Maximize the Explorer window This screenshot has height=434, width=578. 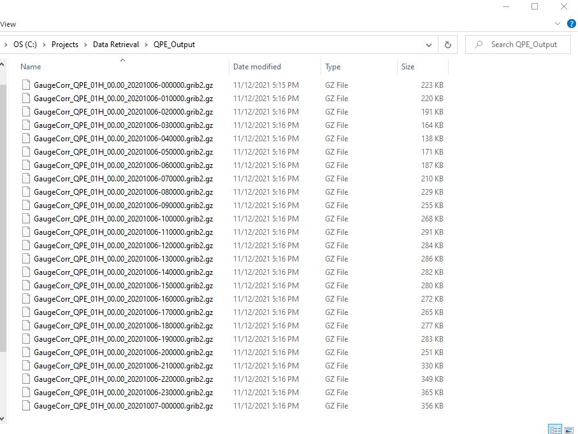[x=535, y=6]
